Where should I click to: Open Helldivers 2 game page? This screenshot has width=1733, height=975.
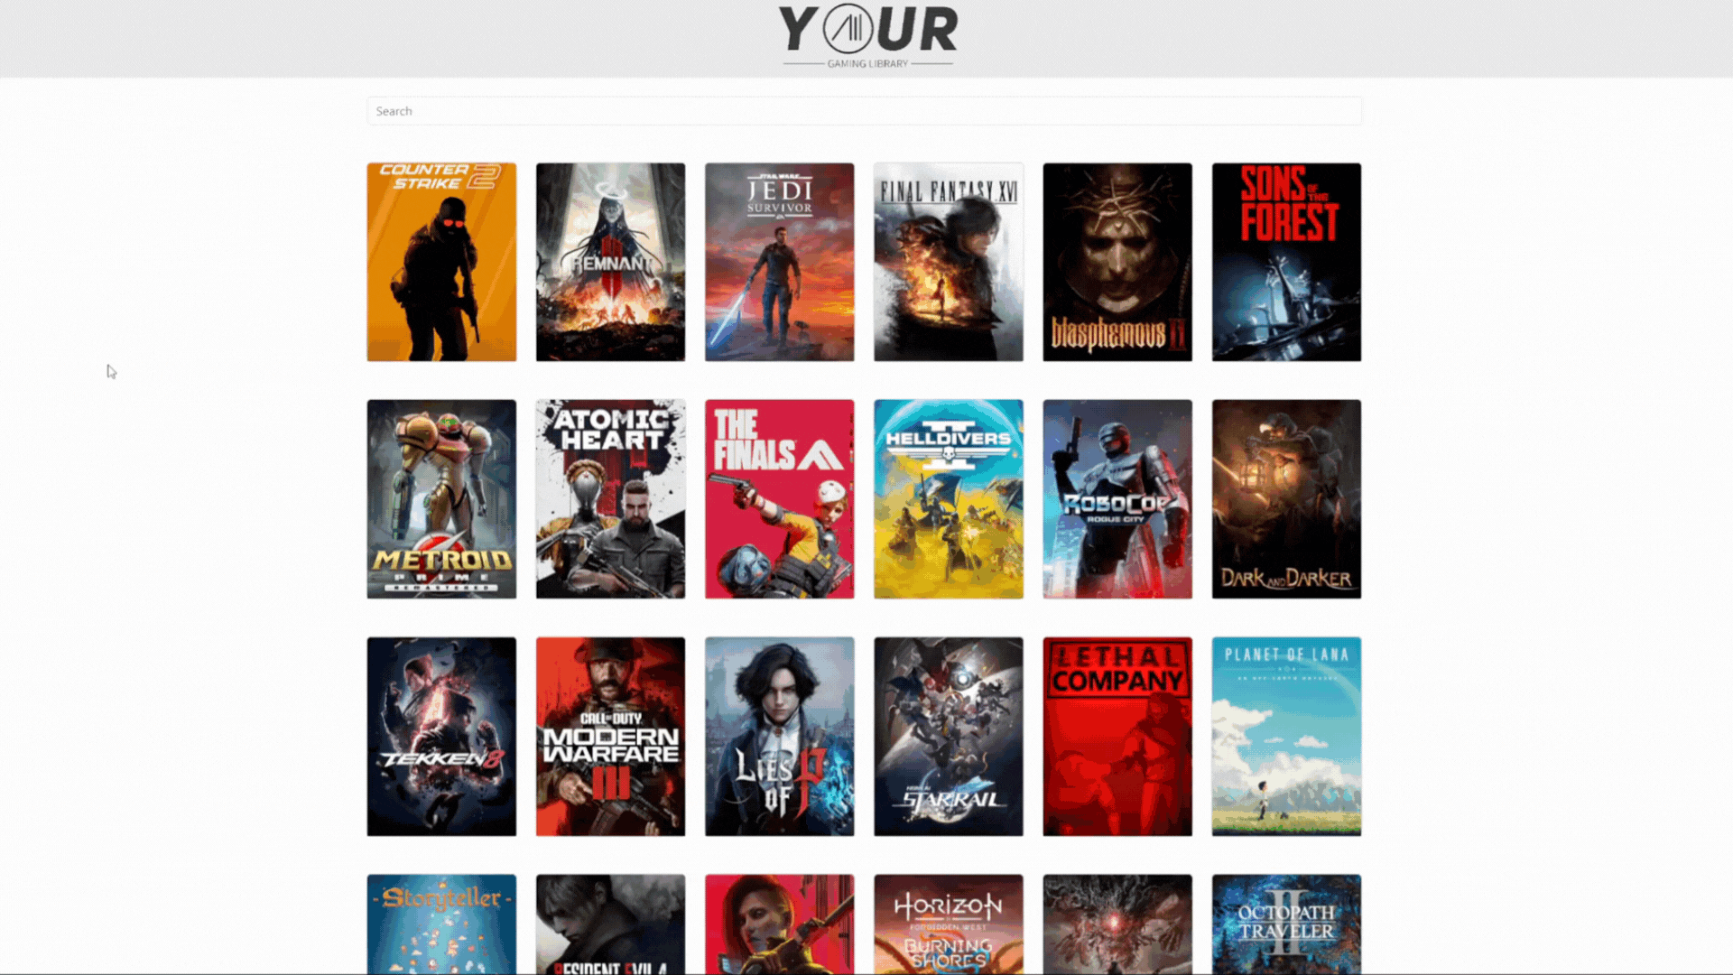[x=949, y=497]
